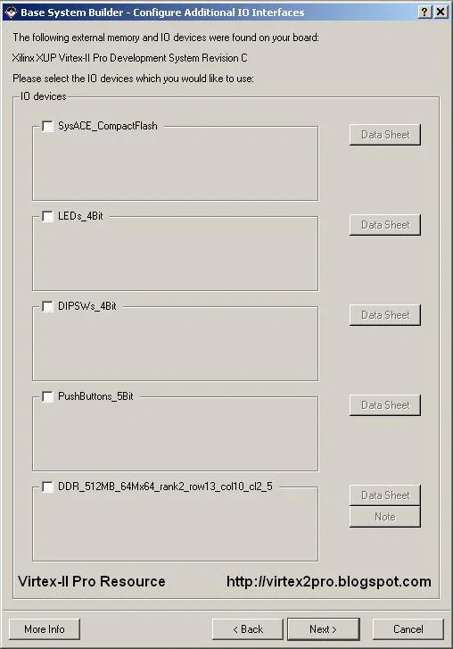Enable the DDR_512MB_64Mx64 memory checkbox

pyautogui.click(x=47, y=487)
